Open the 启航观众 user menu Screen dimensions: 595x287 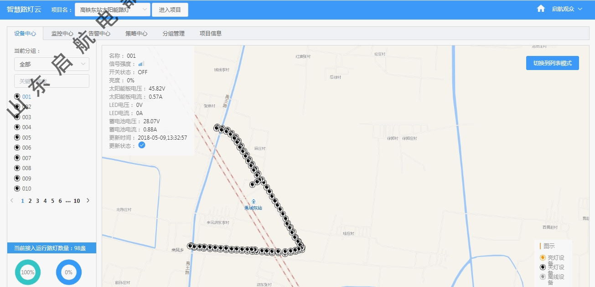[x=567, y=9]
